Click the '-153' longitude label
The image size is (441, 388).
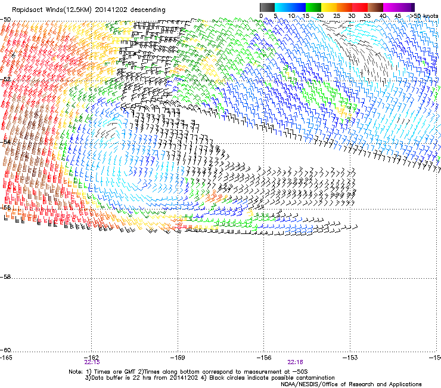(350, 358)
